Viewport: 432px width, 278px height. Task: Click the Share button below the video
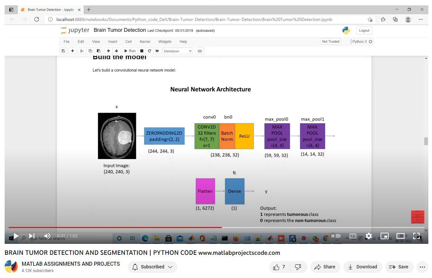pos(325,267)
